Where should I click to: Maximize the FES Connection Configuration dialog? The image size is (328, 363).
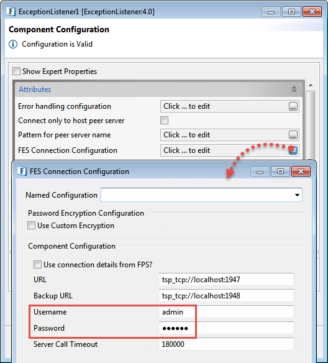[x=280, y=172]
